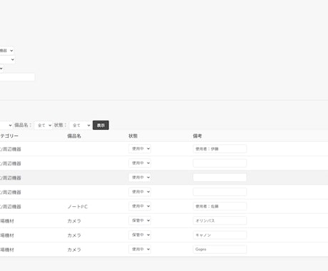This screenshot has height=271, width=328.
Task: Click カメラ in the オリンパス row
Action: pyautogui.click(x=74, y=221)
